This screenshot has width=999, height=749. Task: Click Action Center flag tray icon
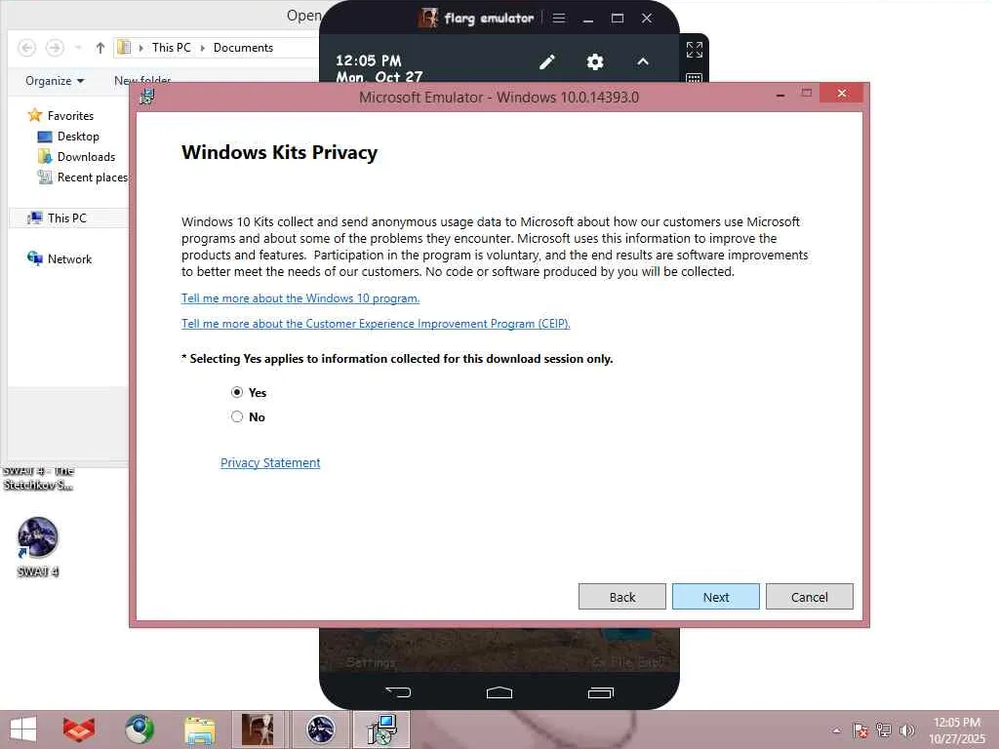(859, 729)
